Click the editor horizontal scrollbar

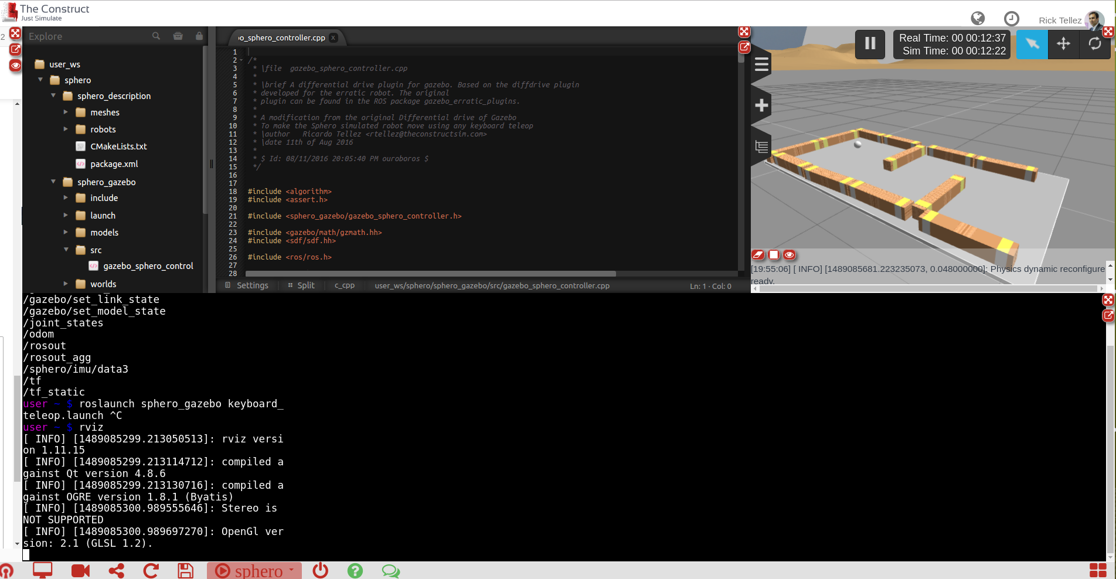pyautogui.click(x=431, y=274)
